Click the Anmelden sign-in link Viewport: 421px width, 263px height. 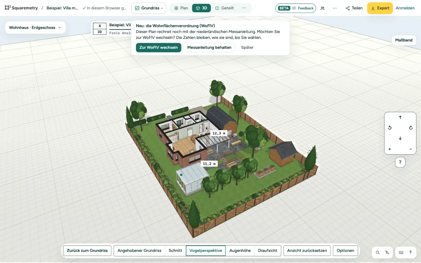coord(405,8)
